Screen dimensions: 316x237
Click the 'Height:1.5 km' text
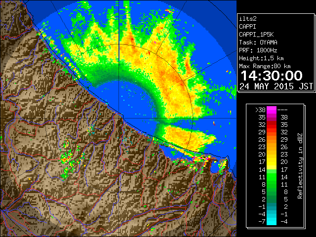(x=261, y=58)
